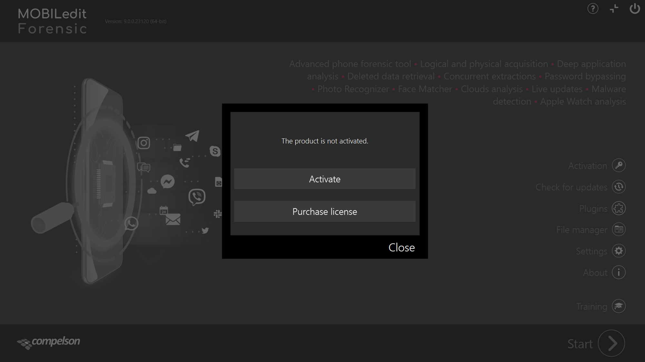Viewport: 645px width, 362px height.
Task: Select the Check for updates menu label
Action: click(x=571, y=187)
